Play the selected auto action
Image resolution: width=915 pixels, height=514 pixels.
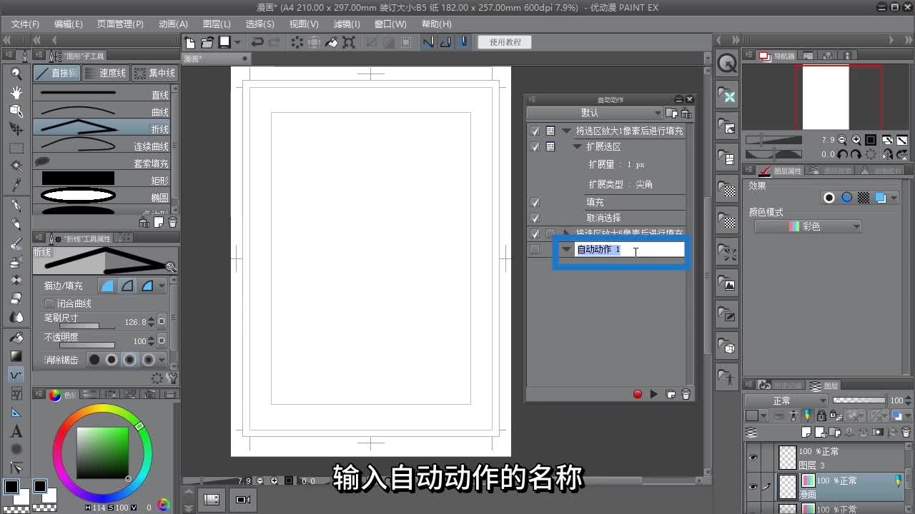coord(654,394)
